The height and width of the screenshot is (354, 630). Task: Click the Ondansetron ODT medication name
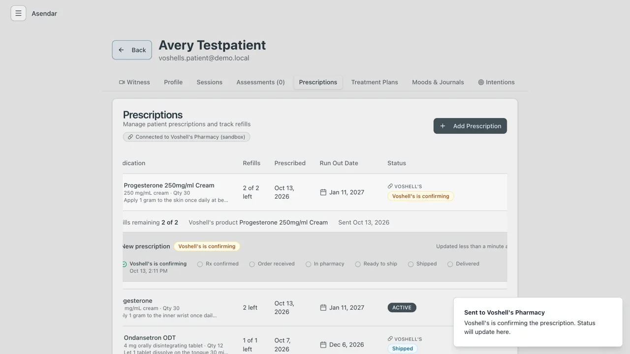point(150,338)
